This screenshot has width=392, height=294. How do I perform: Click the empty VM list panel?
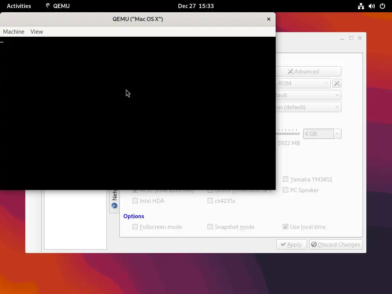click(x=75, y=219)
